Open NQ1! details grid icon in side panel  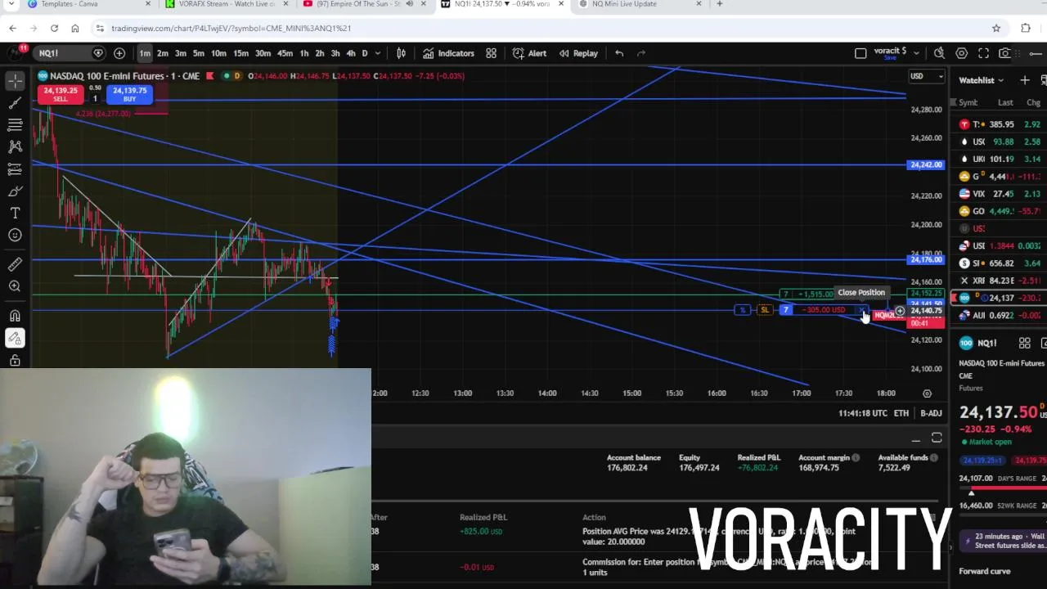1024,344
